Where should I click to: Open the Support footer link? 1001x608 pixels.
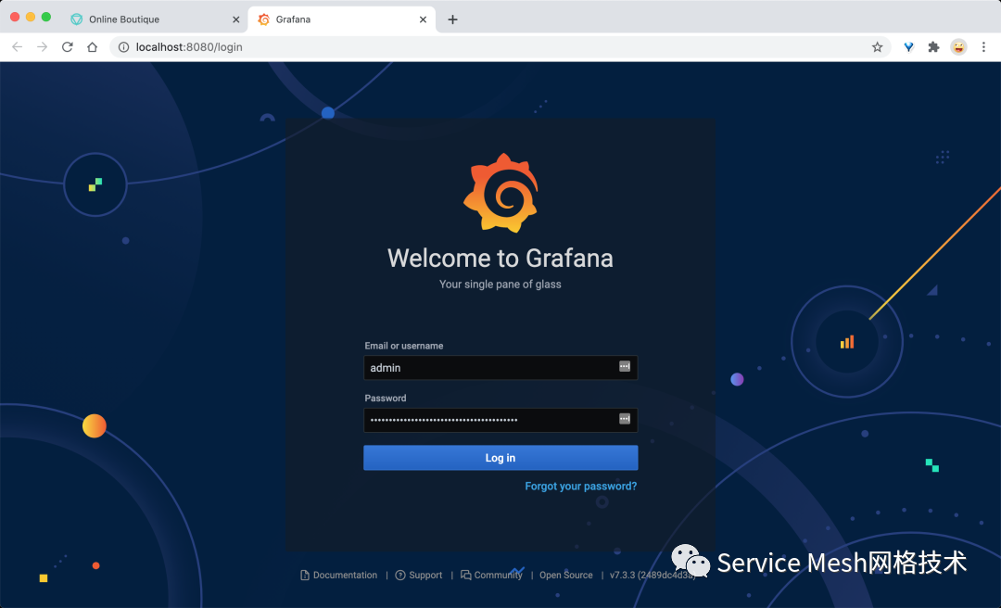[419, 575]
